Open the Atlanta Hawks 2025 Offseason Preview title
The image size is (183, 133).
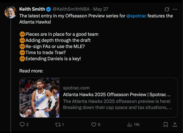[x=117, y=95]
